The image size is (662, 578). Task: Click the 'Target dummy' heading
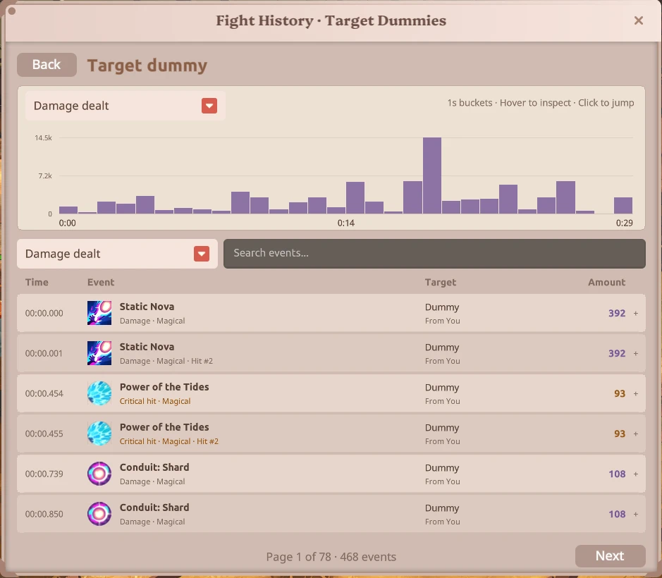click(x=147, y=66)
